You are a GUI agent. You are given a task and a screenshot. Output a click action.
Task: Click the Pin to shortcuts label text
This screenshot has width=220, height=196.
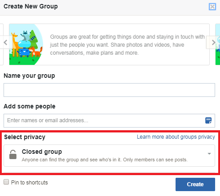29,183
